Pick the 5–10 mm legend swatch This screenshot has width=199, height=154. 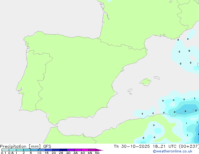(x=34, y=150)
